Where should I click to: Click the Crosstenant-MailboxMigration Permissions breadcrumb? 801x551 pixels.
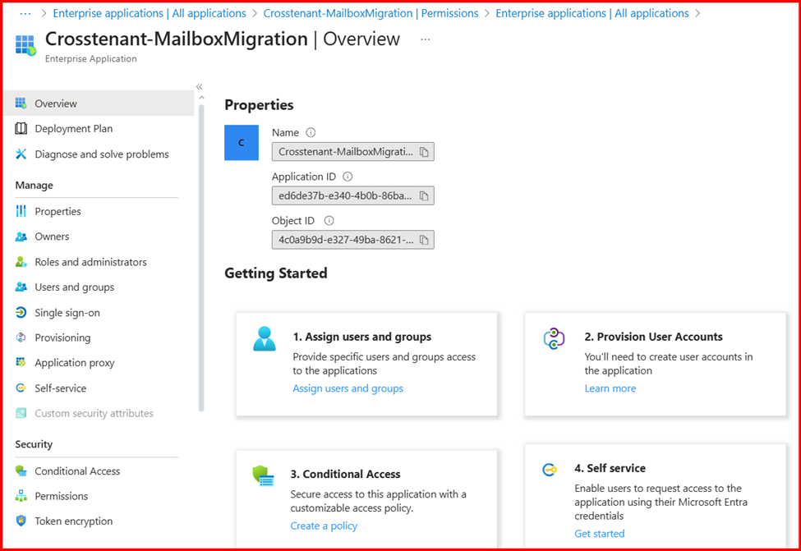click(371, 13)
